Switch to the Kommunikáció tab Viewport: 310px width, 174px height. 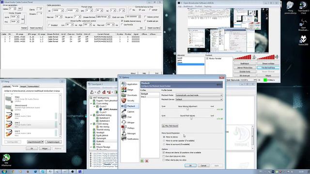click(x=33, y=86)
